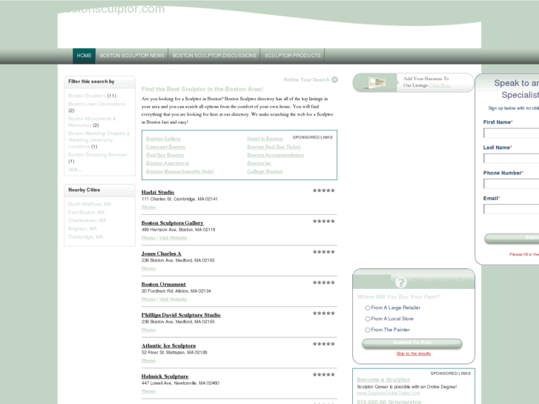Viewport: 539px width, 404px height.
Task: Submit the Speak to a Specialist form
Action: pos(512,238)
